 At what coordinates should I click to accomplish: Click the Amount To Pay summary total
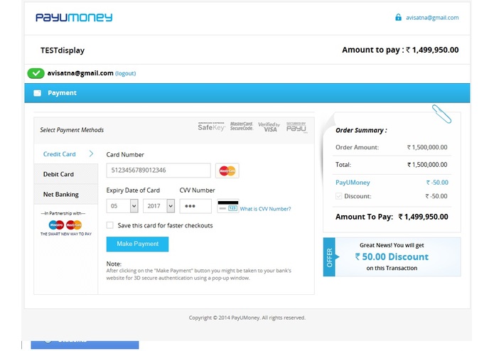[x=392, y=217]
